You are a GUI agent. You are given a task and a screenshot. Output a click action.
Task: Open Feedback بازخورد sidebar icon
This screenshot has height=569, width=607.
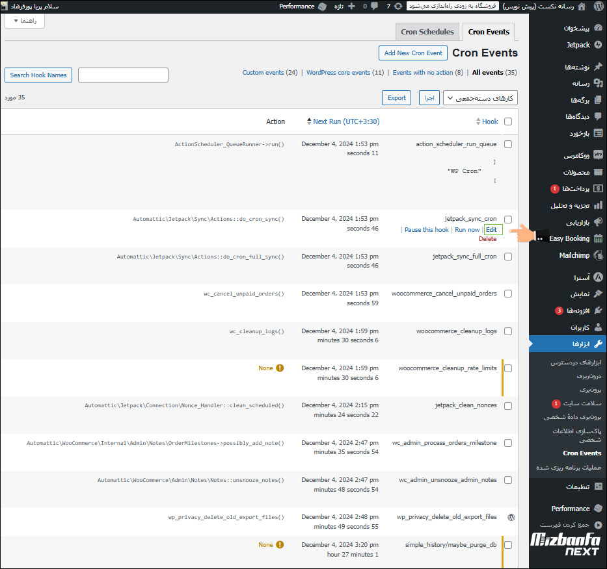click(598, 133)
